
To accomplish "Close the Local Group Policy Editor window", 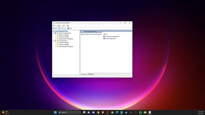I will pos(130,23).
